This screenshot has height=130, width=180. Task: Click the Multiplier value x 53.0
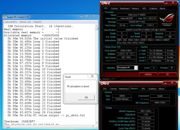click(126, 54)
